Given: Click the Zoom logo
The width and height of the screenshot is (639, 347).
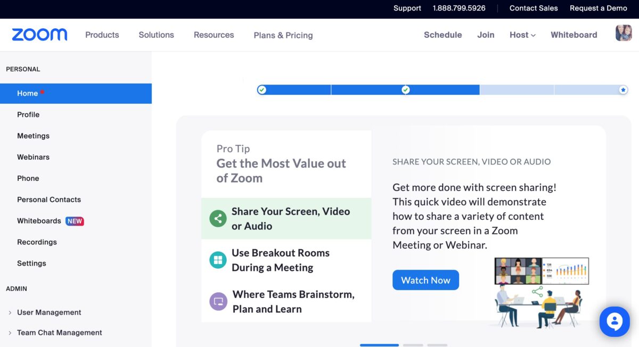Looking at the screenshot, I should pos(39,35).
